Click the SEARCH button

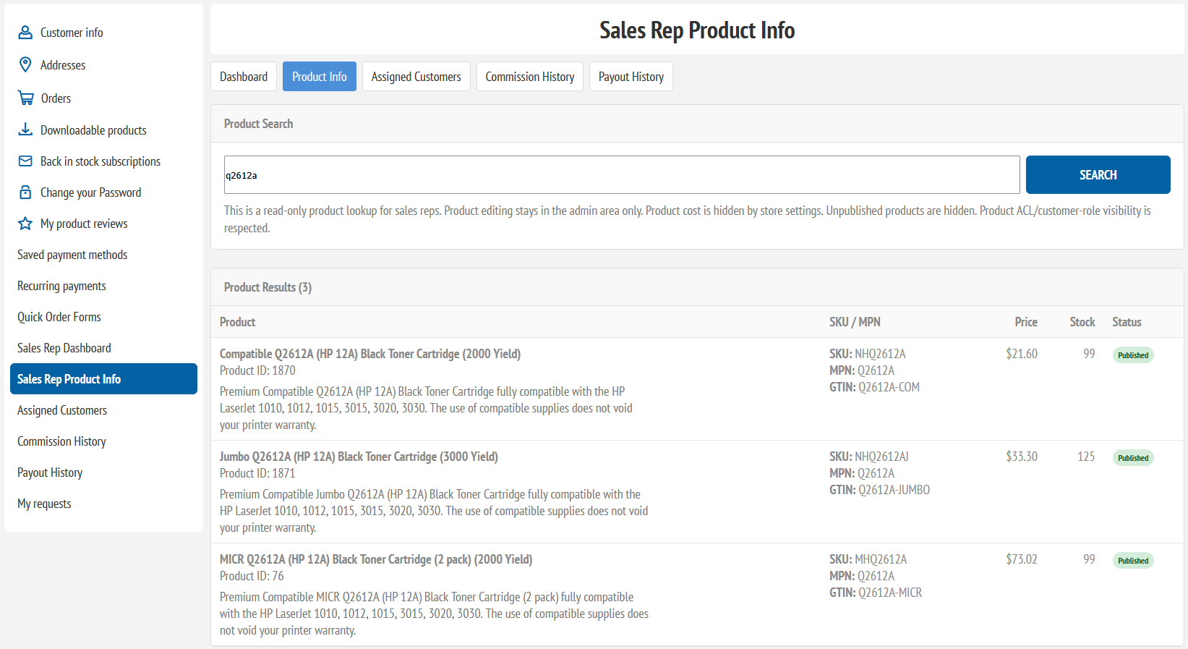(1098, 174)
